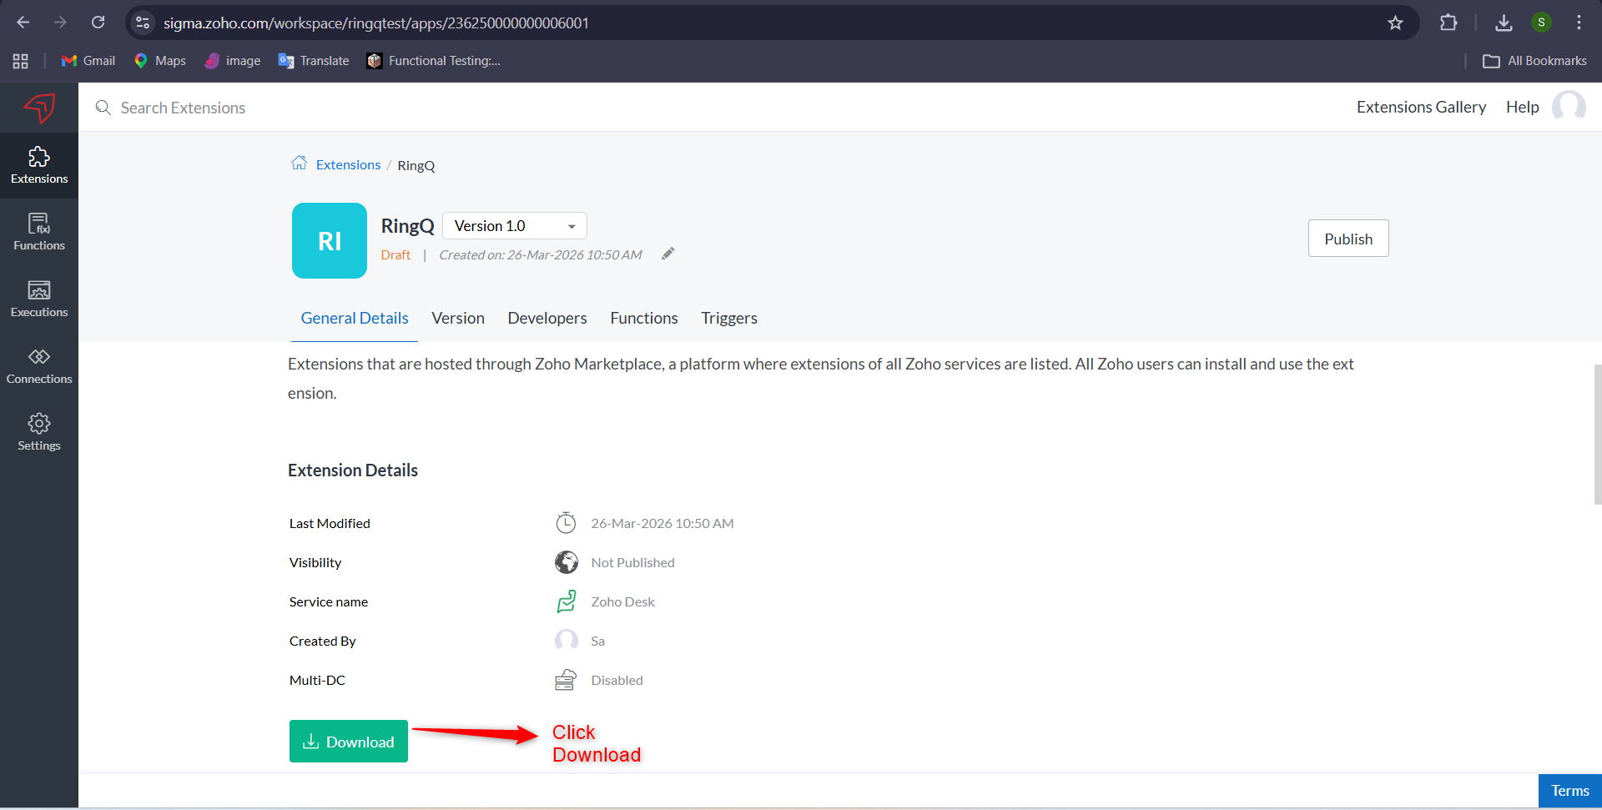Click the Zoho Desk service icon
Viewport: 1602px width, 810px height.
point(566,601)
